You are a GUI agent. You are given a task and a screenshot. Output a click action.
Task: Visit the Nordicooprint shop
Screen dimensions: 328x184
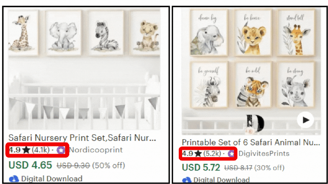pyautogui.click(x=95, y=150)
